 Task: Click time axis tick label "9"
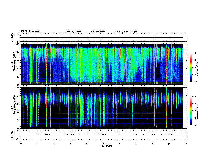(x=169, y=144)
